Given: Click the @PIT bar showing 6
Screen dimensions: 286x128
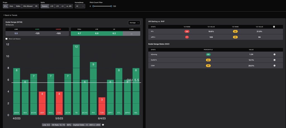Looking at the screenshot, I should pos(110,97).
